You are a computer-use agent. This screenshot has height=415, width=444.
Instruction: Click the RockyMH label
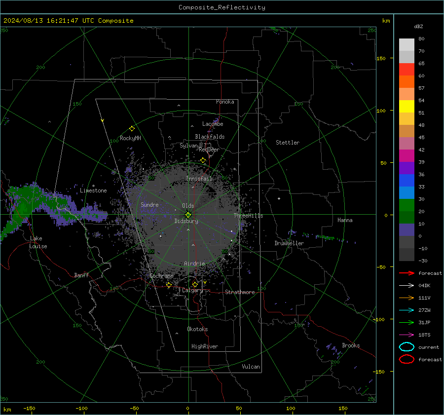130,138
